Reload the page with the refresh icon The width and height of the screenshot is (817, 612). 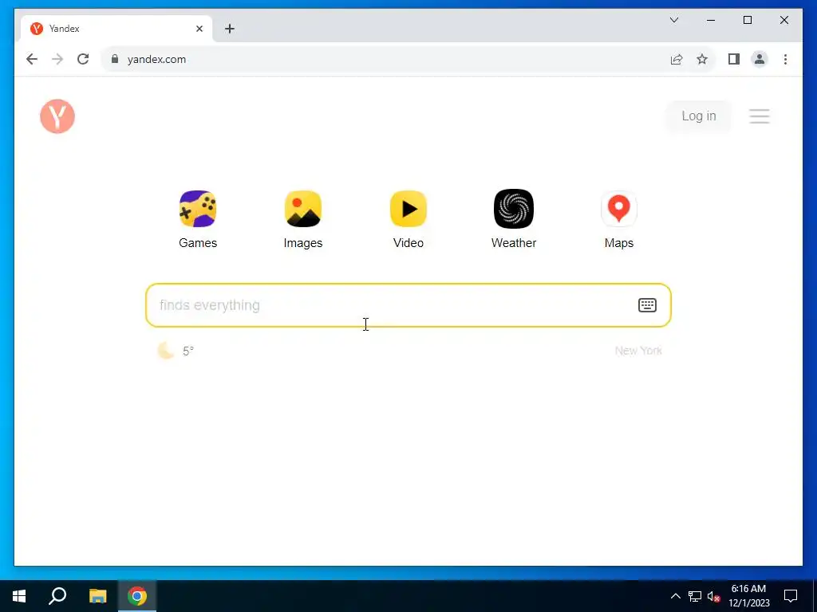83,59
